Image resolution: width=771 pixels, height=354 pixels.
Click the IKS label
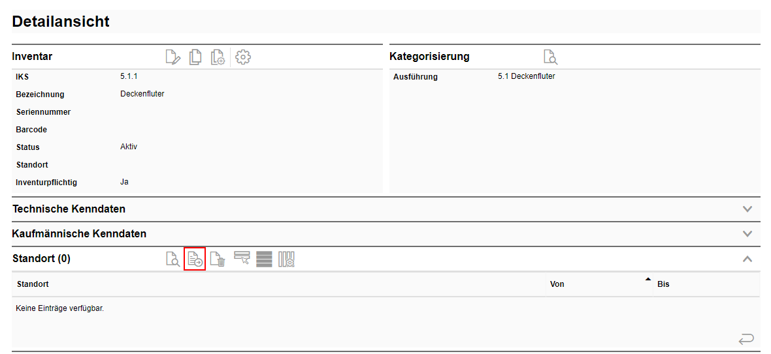coord(23,76)
